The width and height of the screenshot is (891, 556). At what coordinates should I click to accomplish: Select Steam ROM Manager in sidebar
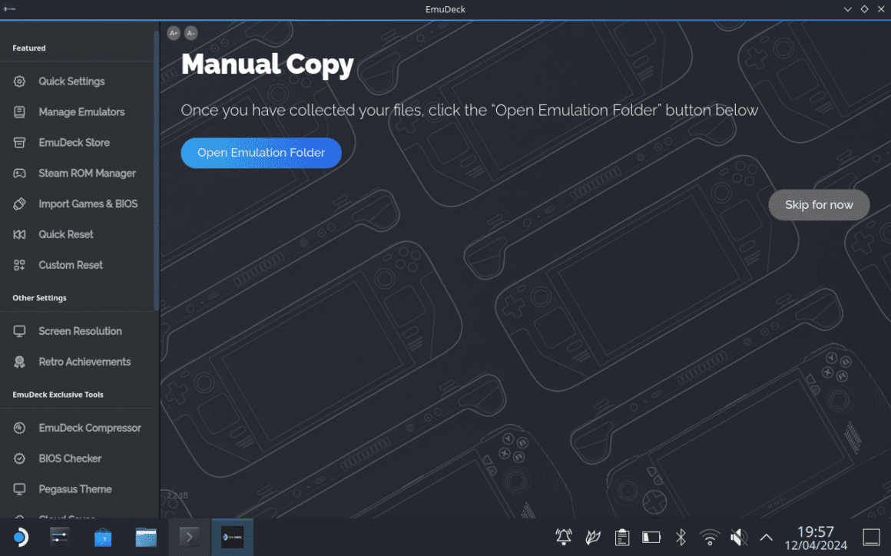(87, 174)
